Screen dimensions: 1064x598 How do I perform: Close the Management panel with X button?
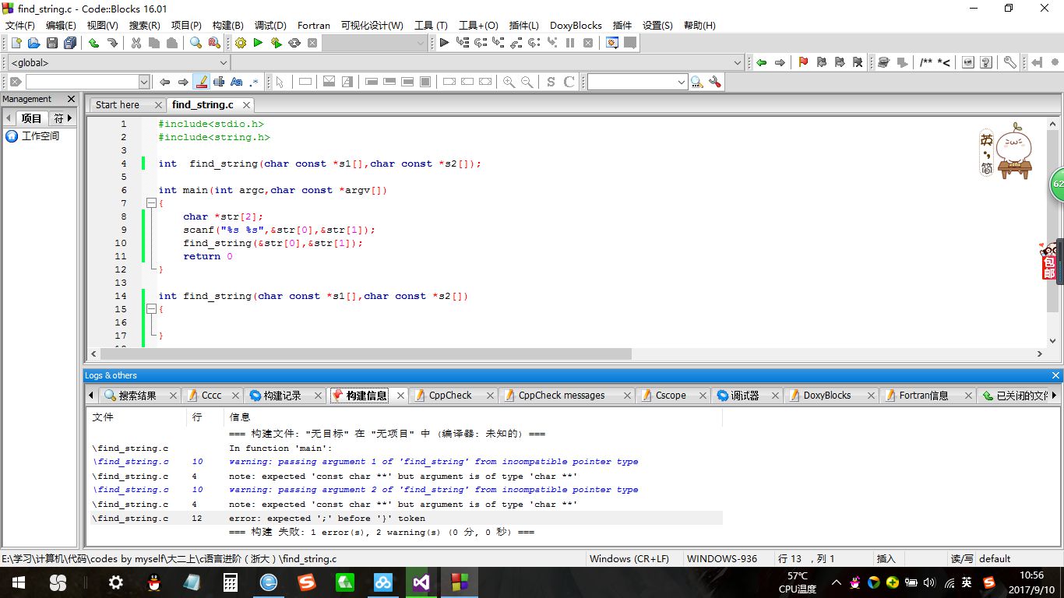[71, 99]
